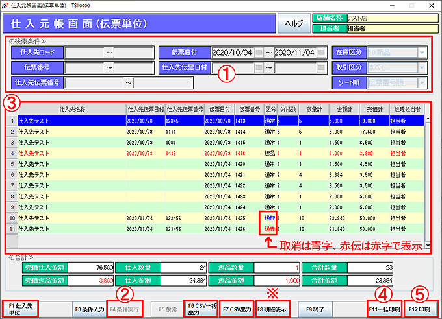
Task: Click the 売価計 column header
Action: pos(374,109)
